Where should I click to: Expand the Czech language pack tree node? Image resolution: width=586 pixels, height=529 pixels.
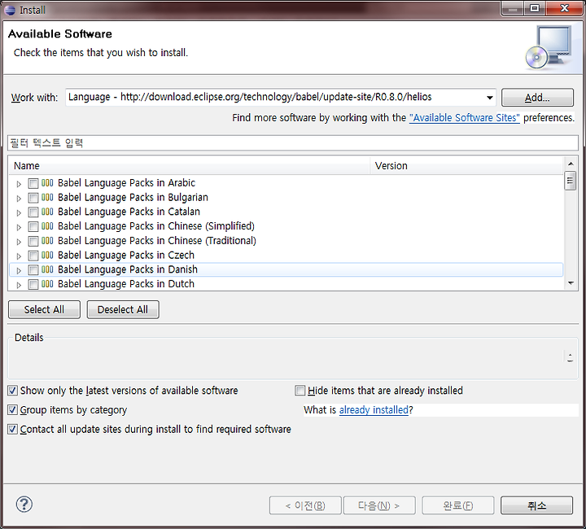[x=19, y=256]
